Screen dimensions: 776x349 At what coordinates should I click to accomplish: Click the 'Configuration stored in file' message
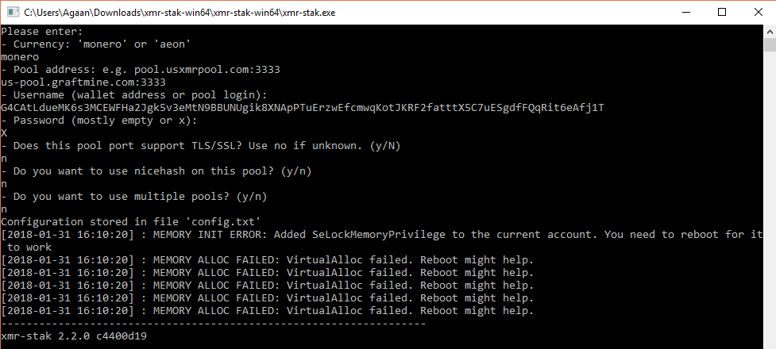pyautogui.click(x=130, y=222)
